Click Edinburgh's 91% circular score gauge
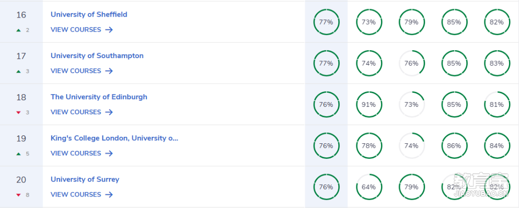Screen dimensions: 519x208 [x=369, y=104]
